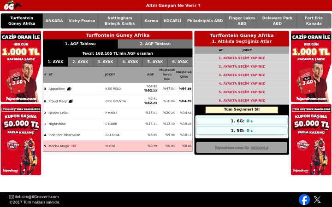This screenshot has height=207, width=332.
Task: Open the 2. AYAK leg tab
Action: coord(80,62)
